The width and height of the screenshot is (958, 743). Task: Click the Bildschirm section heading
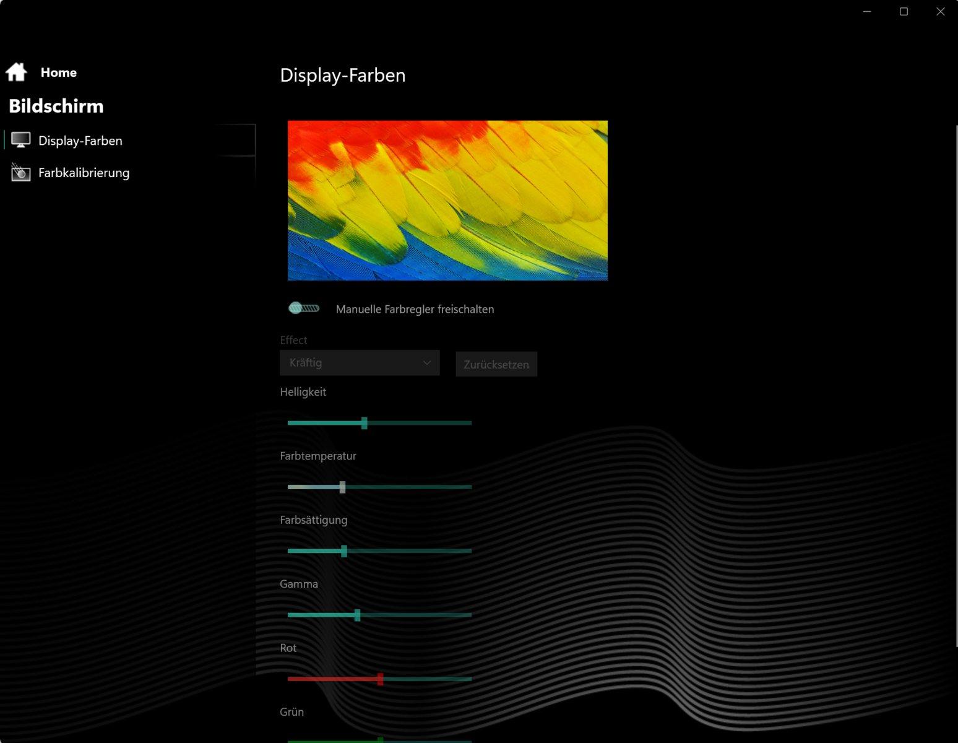pyautogui.click(x=56, y=106)
